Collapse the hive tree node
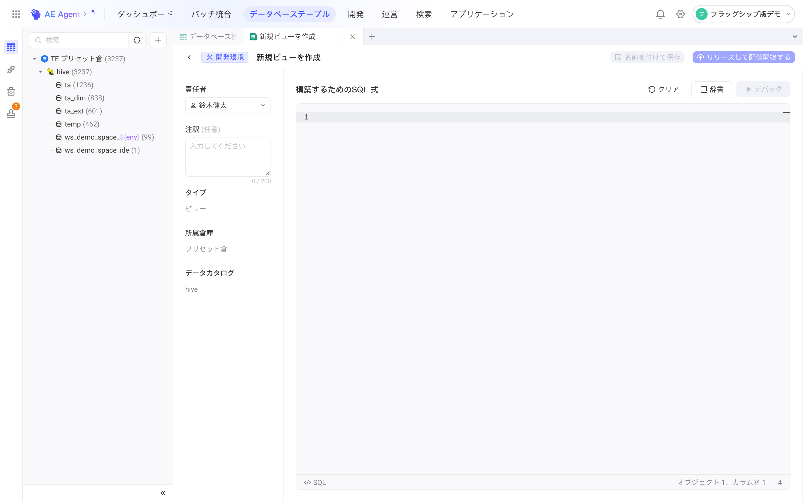This screenshot has height=502, width=803. [40, 72]
